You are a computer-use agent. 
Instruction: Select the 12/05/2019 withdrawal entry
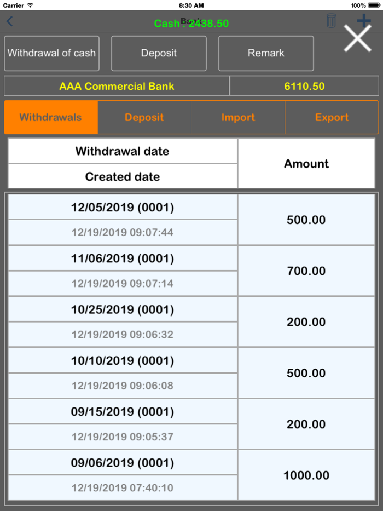(x=121, y=207)
